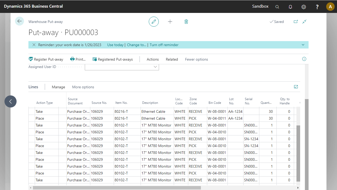Open Registered Put-aways
Viewport: 337px width, 190px height.
113,59
